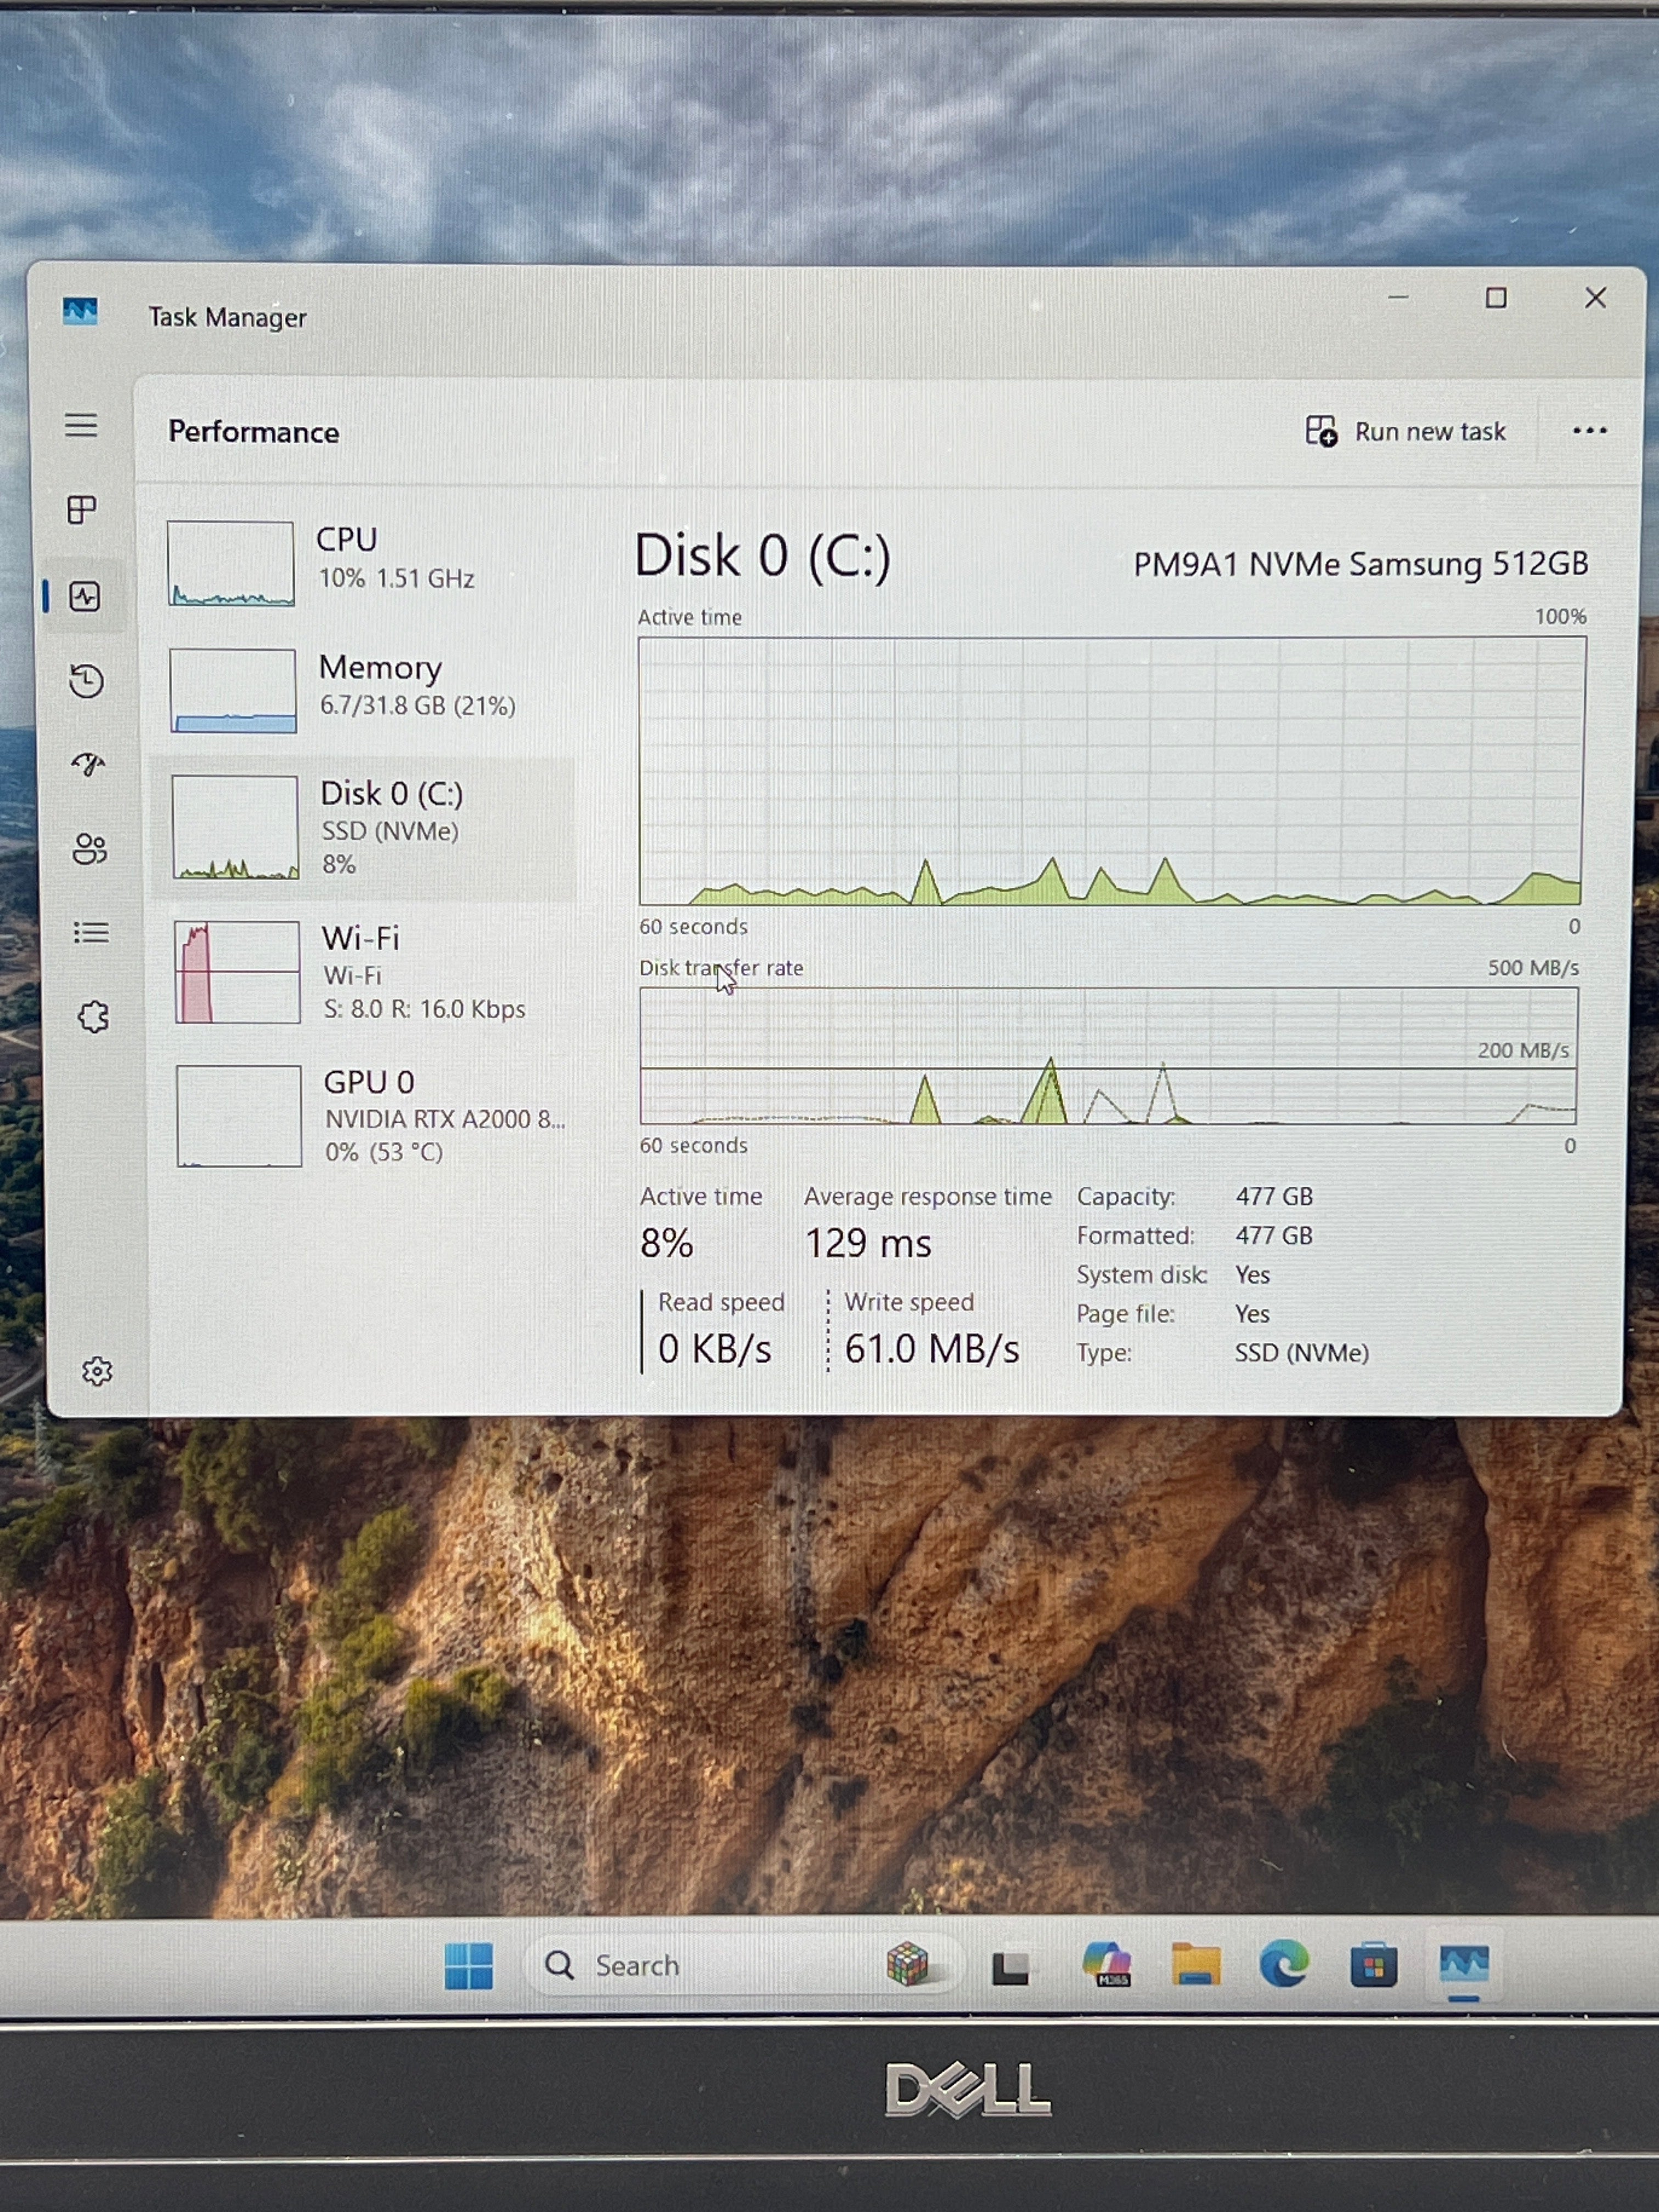Viewport: 1659px width, 2212px height.
Task: Click the taskbar Search box
Action: point(745,1965)
